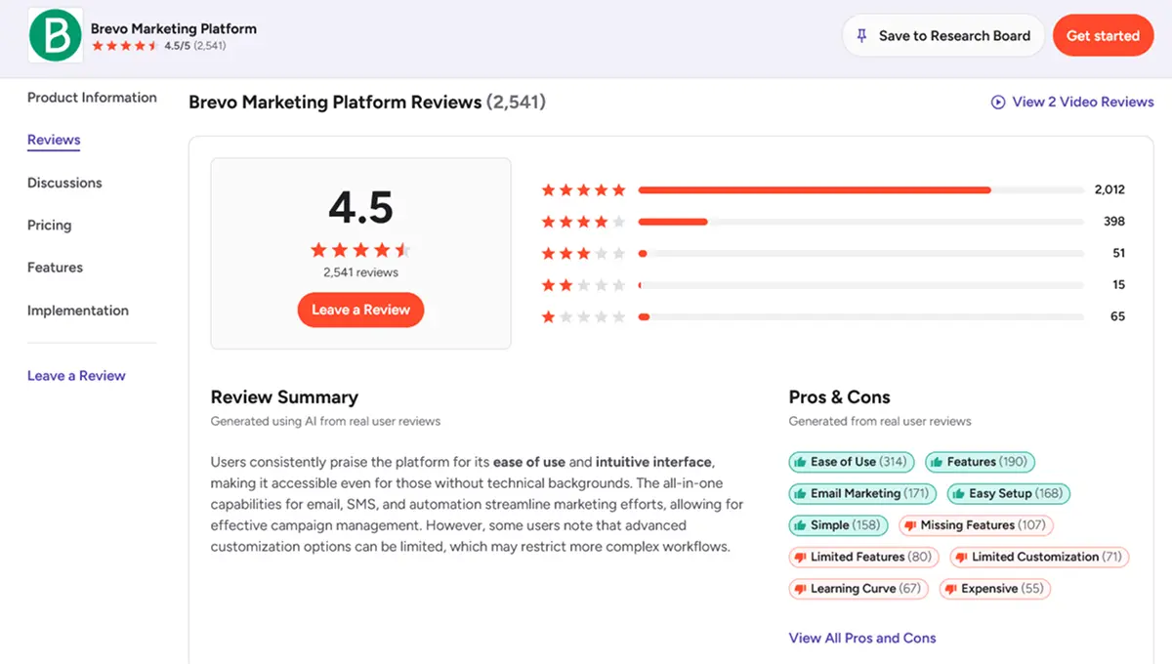The image size is (1172, 664).
Task: Select the Limited Customization (71) cons filter
Action: (1038, 557)
